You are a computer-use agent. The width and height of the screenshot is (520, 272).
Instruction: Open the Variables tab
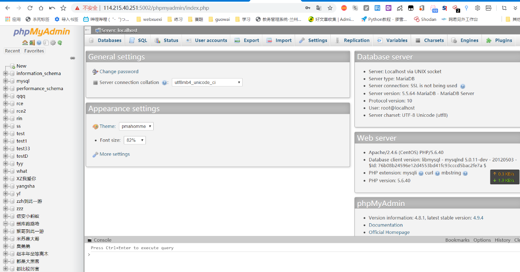click(393, 40)
